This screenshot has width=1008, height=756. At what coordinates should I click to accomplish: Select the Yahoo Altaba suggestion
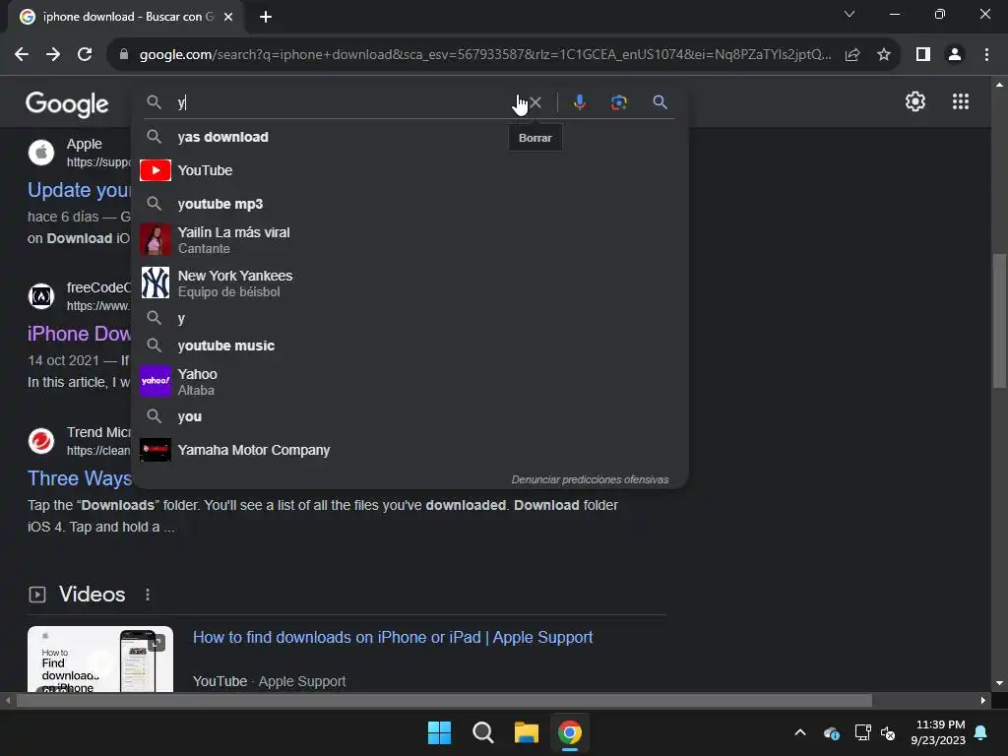[x=409, y=381]
